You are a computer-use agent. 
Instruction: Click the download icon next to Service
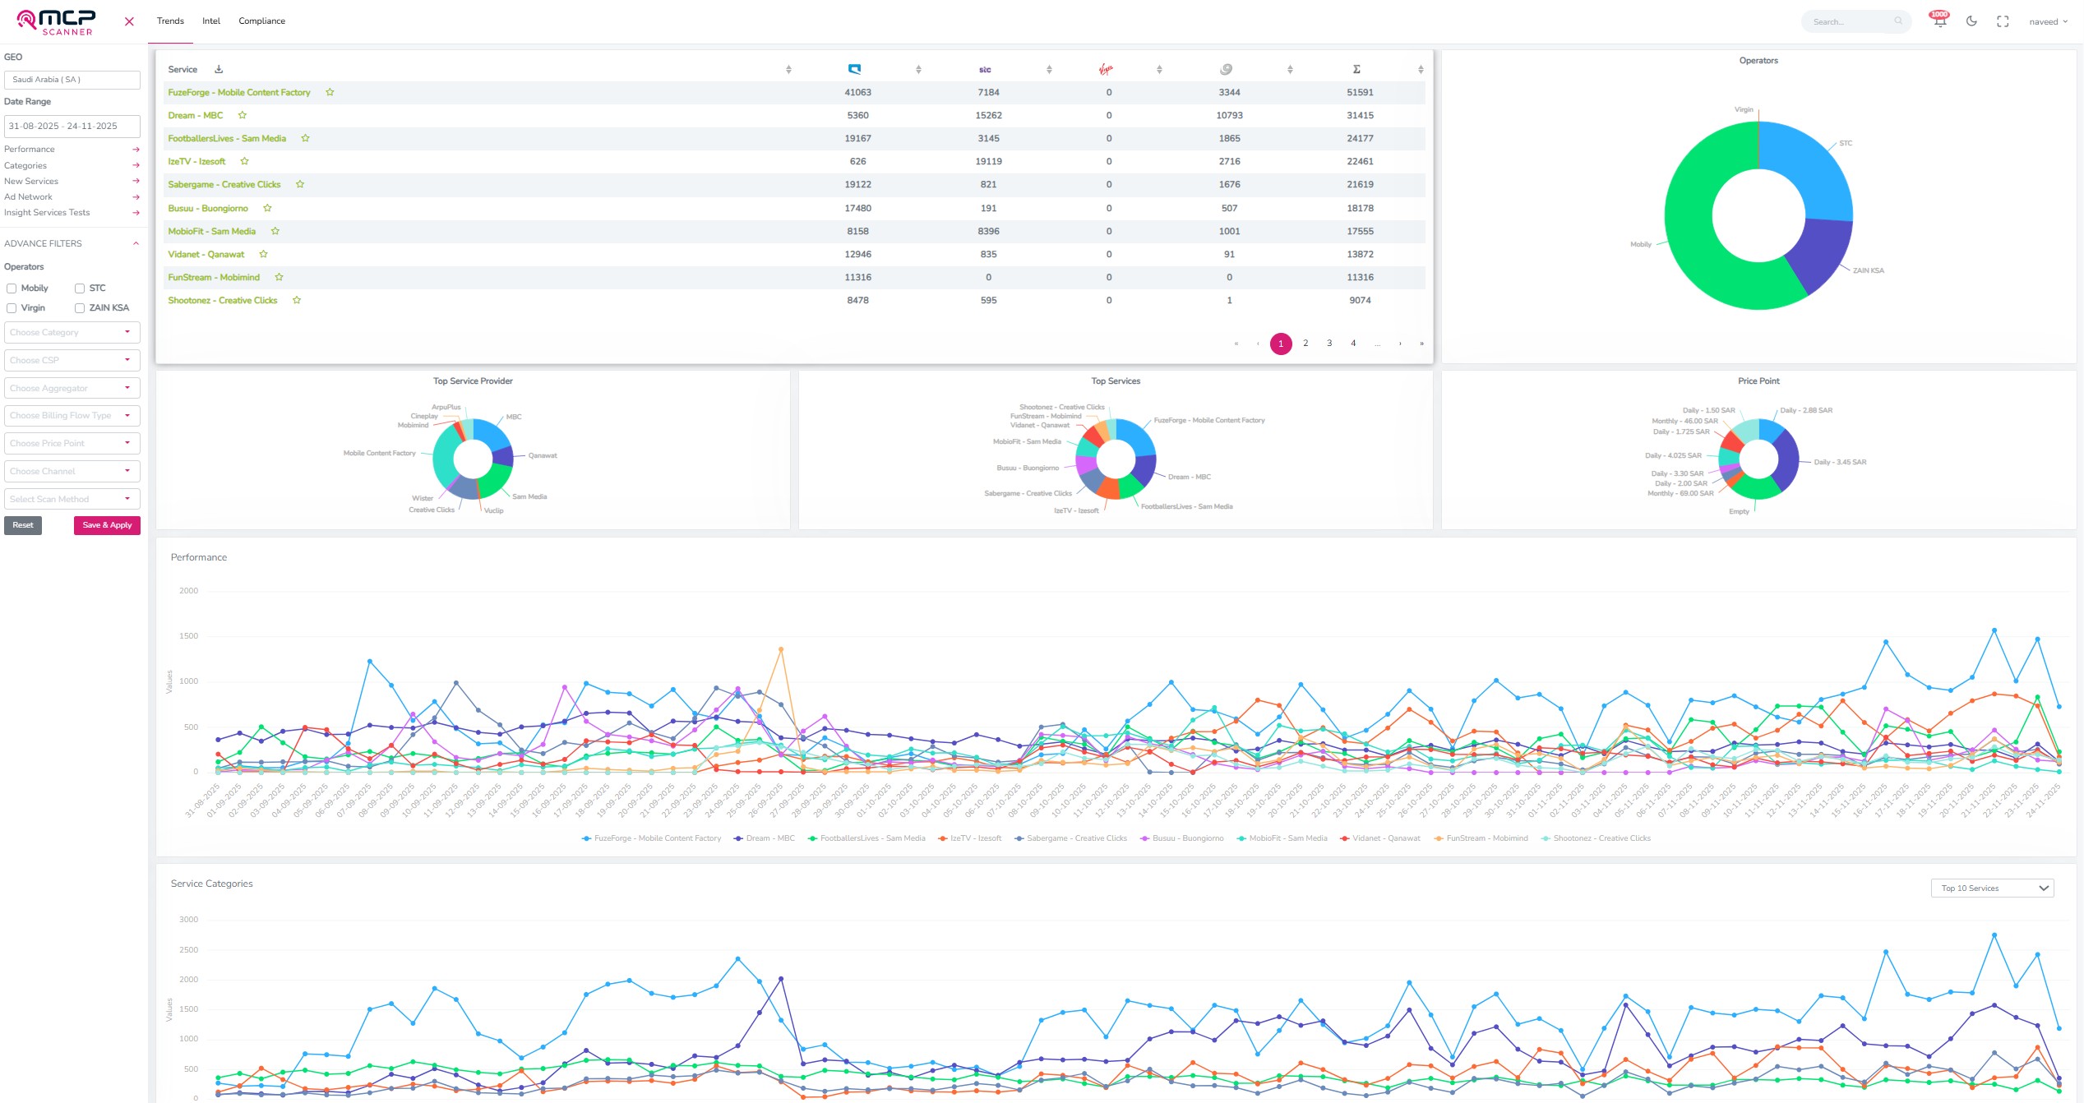tap(219, 69)
